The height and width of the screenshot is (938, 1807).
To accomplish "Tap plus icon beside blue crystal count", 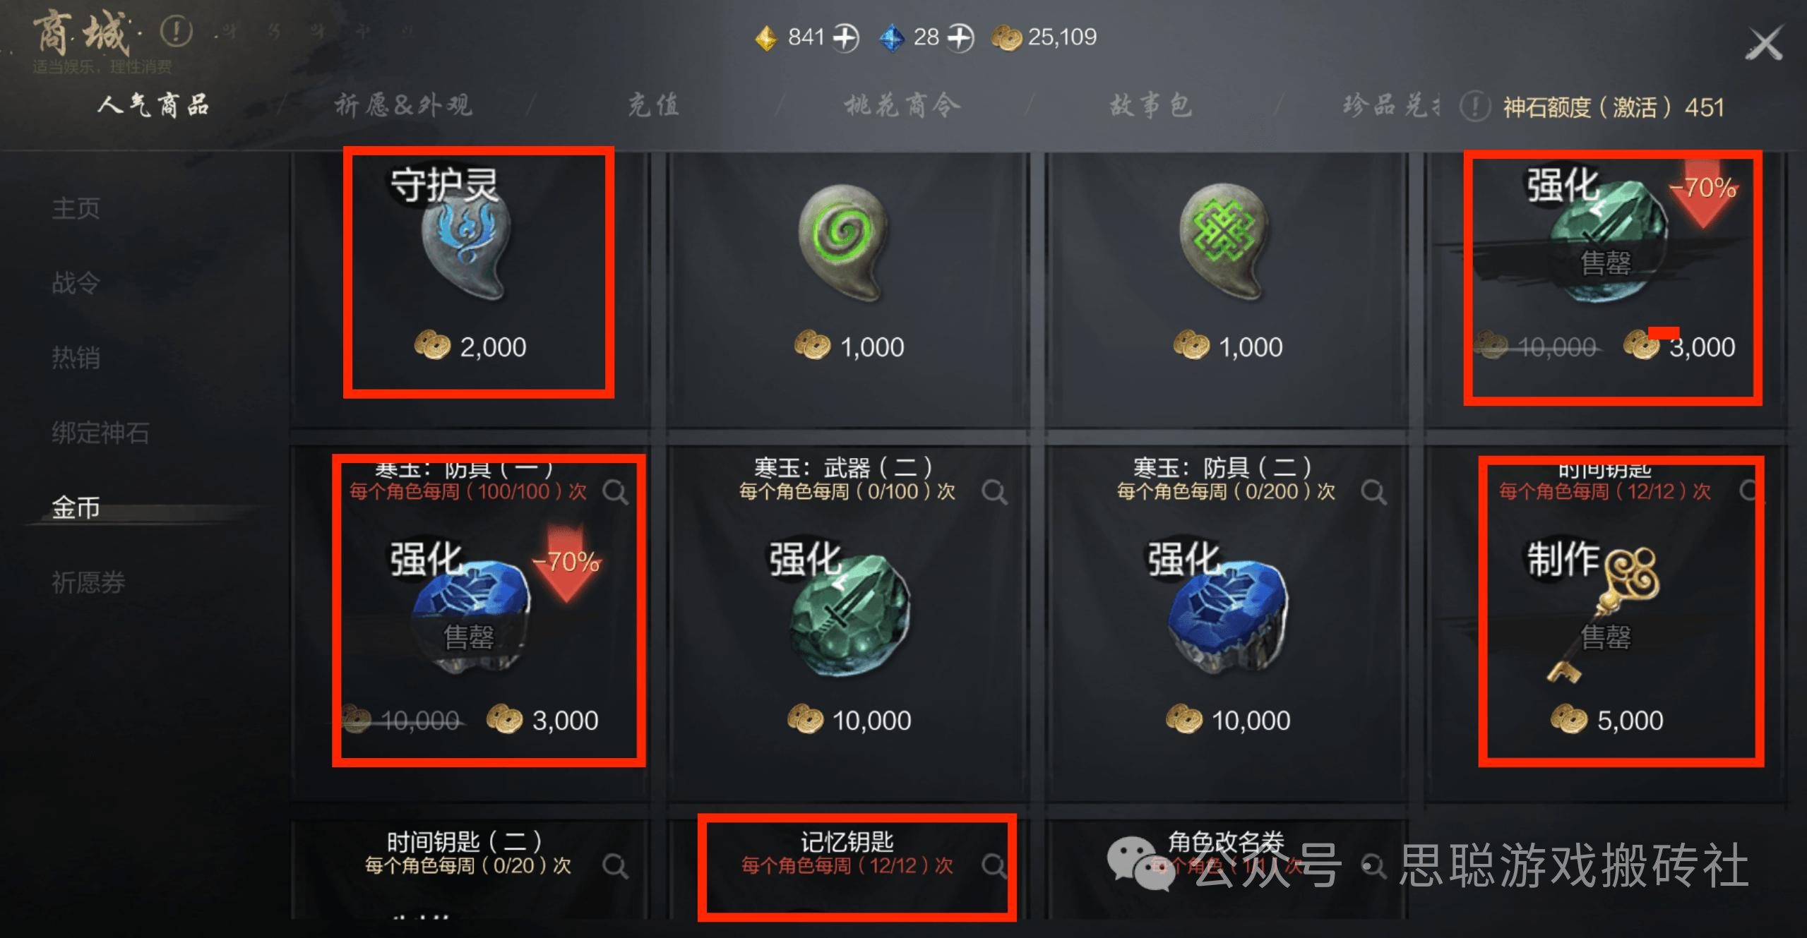I will [x=960, y=37].
